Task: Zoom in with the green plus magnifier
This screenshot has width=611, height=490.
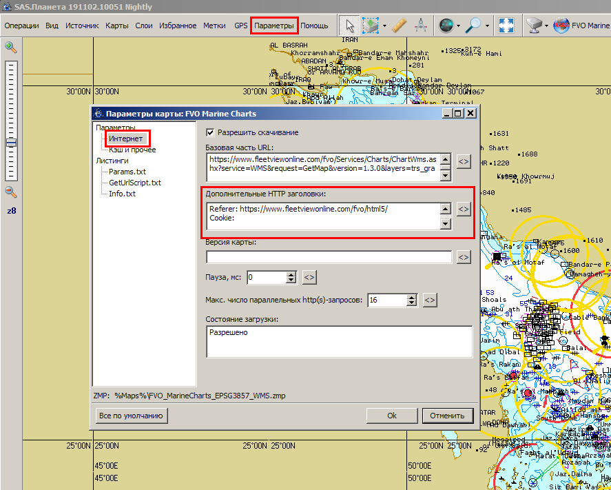Action: (11, 48)
